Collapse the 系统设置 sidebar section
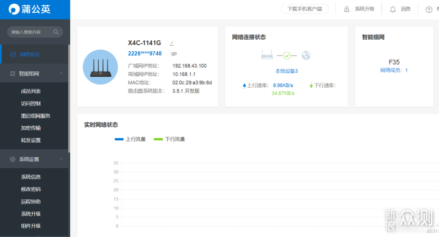Viewport: 439px width, 237px height. coord(61,159)
